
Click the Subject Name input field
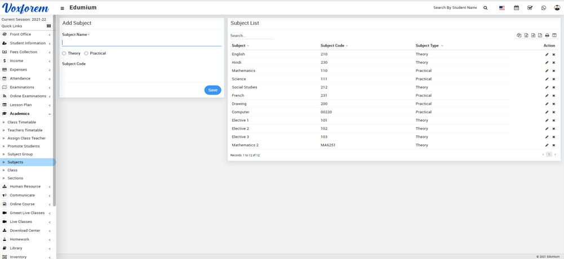click(x=141, y=42)
